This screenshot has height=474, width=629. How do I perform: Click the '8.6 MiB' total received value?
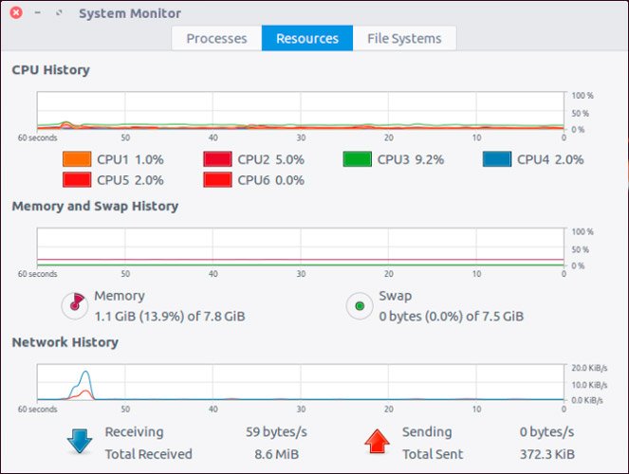pos(276,454)
